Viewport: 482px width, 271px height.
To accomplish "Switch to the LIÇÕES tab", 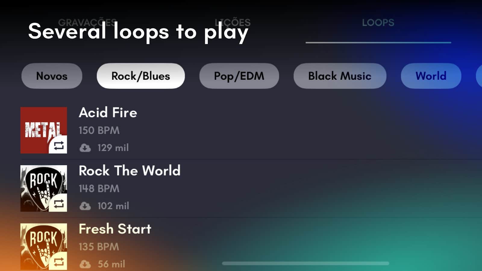I will [233, 23].
